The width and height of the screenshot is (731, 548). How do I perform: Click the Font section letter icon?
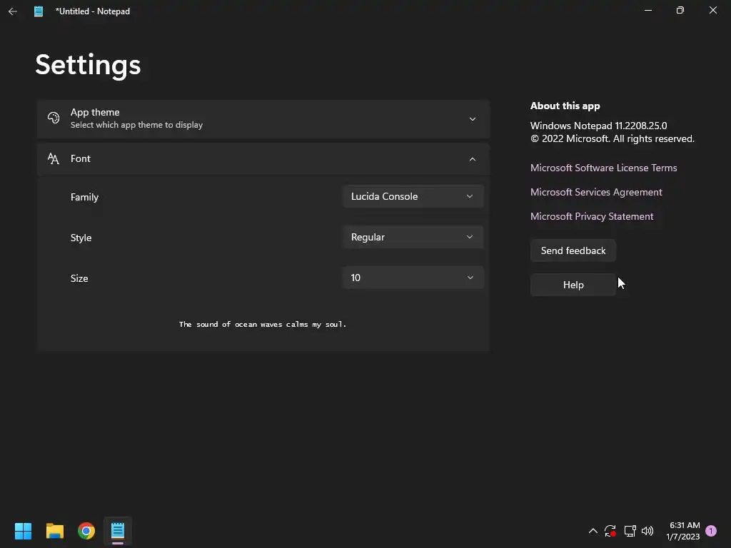tap(54, 159)
